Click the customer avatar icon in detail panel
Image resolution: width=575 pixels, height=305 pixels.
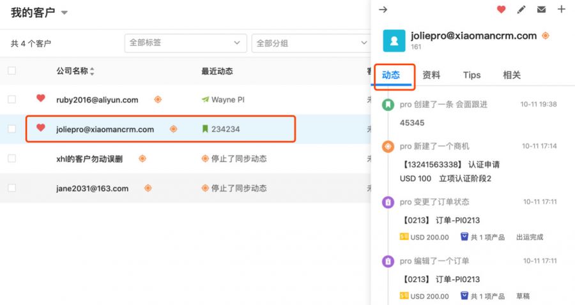click(x=394, y=41)
